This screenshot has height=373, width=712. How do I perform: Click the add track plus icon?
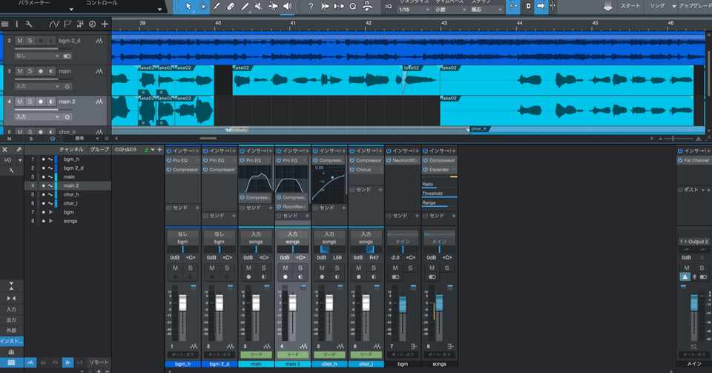[105, 24]
